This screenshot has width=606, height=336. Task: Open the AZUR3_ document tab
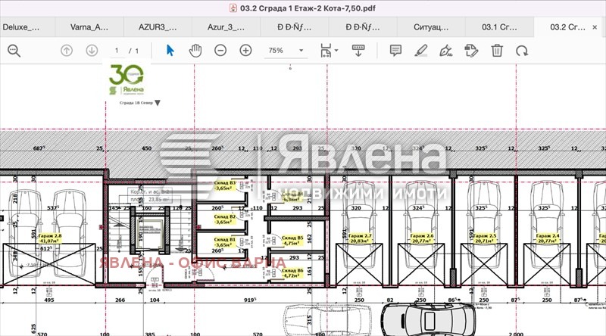[x=158, y=26]
